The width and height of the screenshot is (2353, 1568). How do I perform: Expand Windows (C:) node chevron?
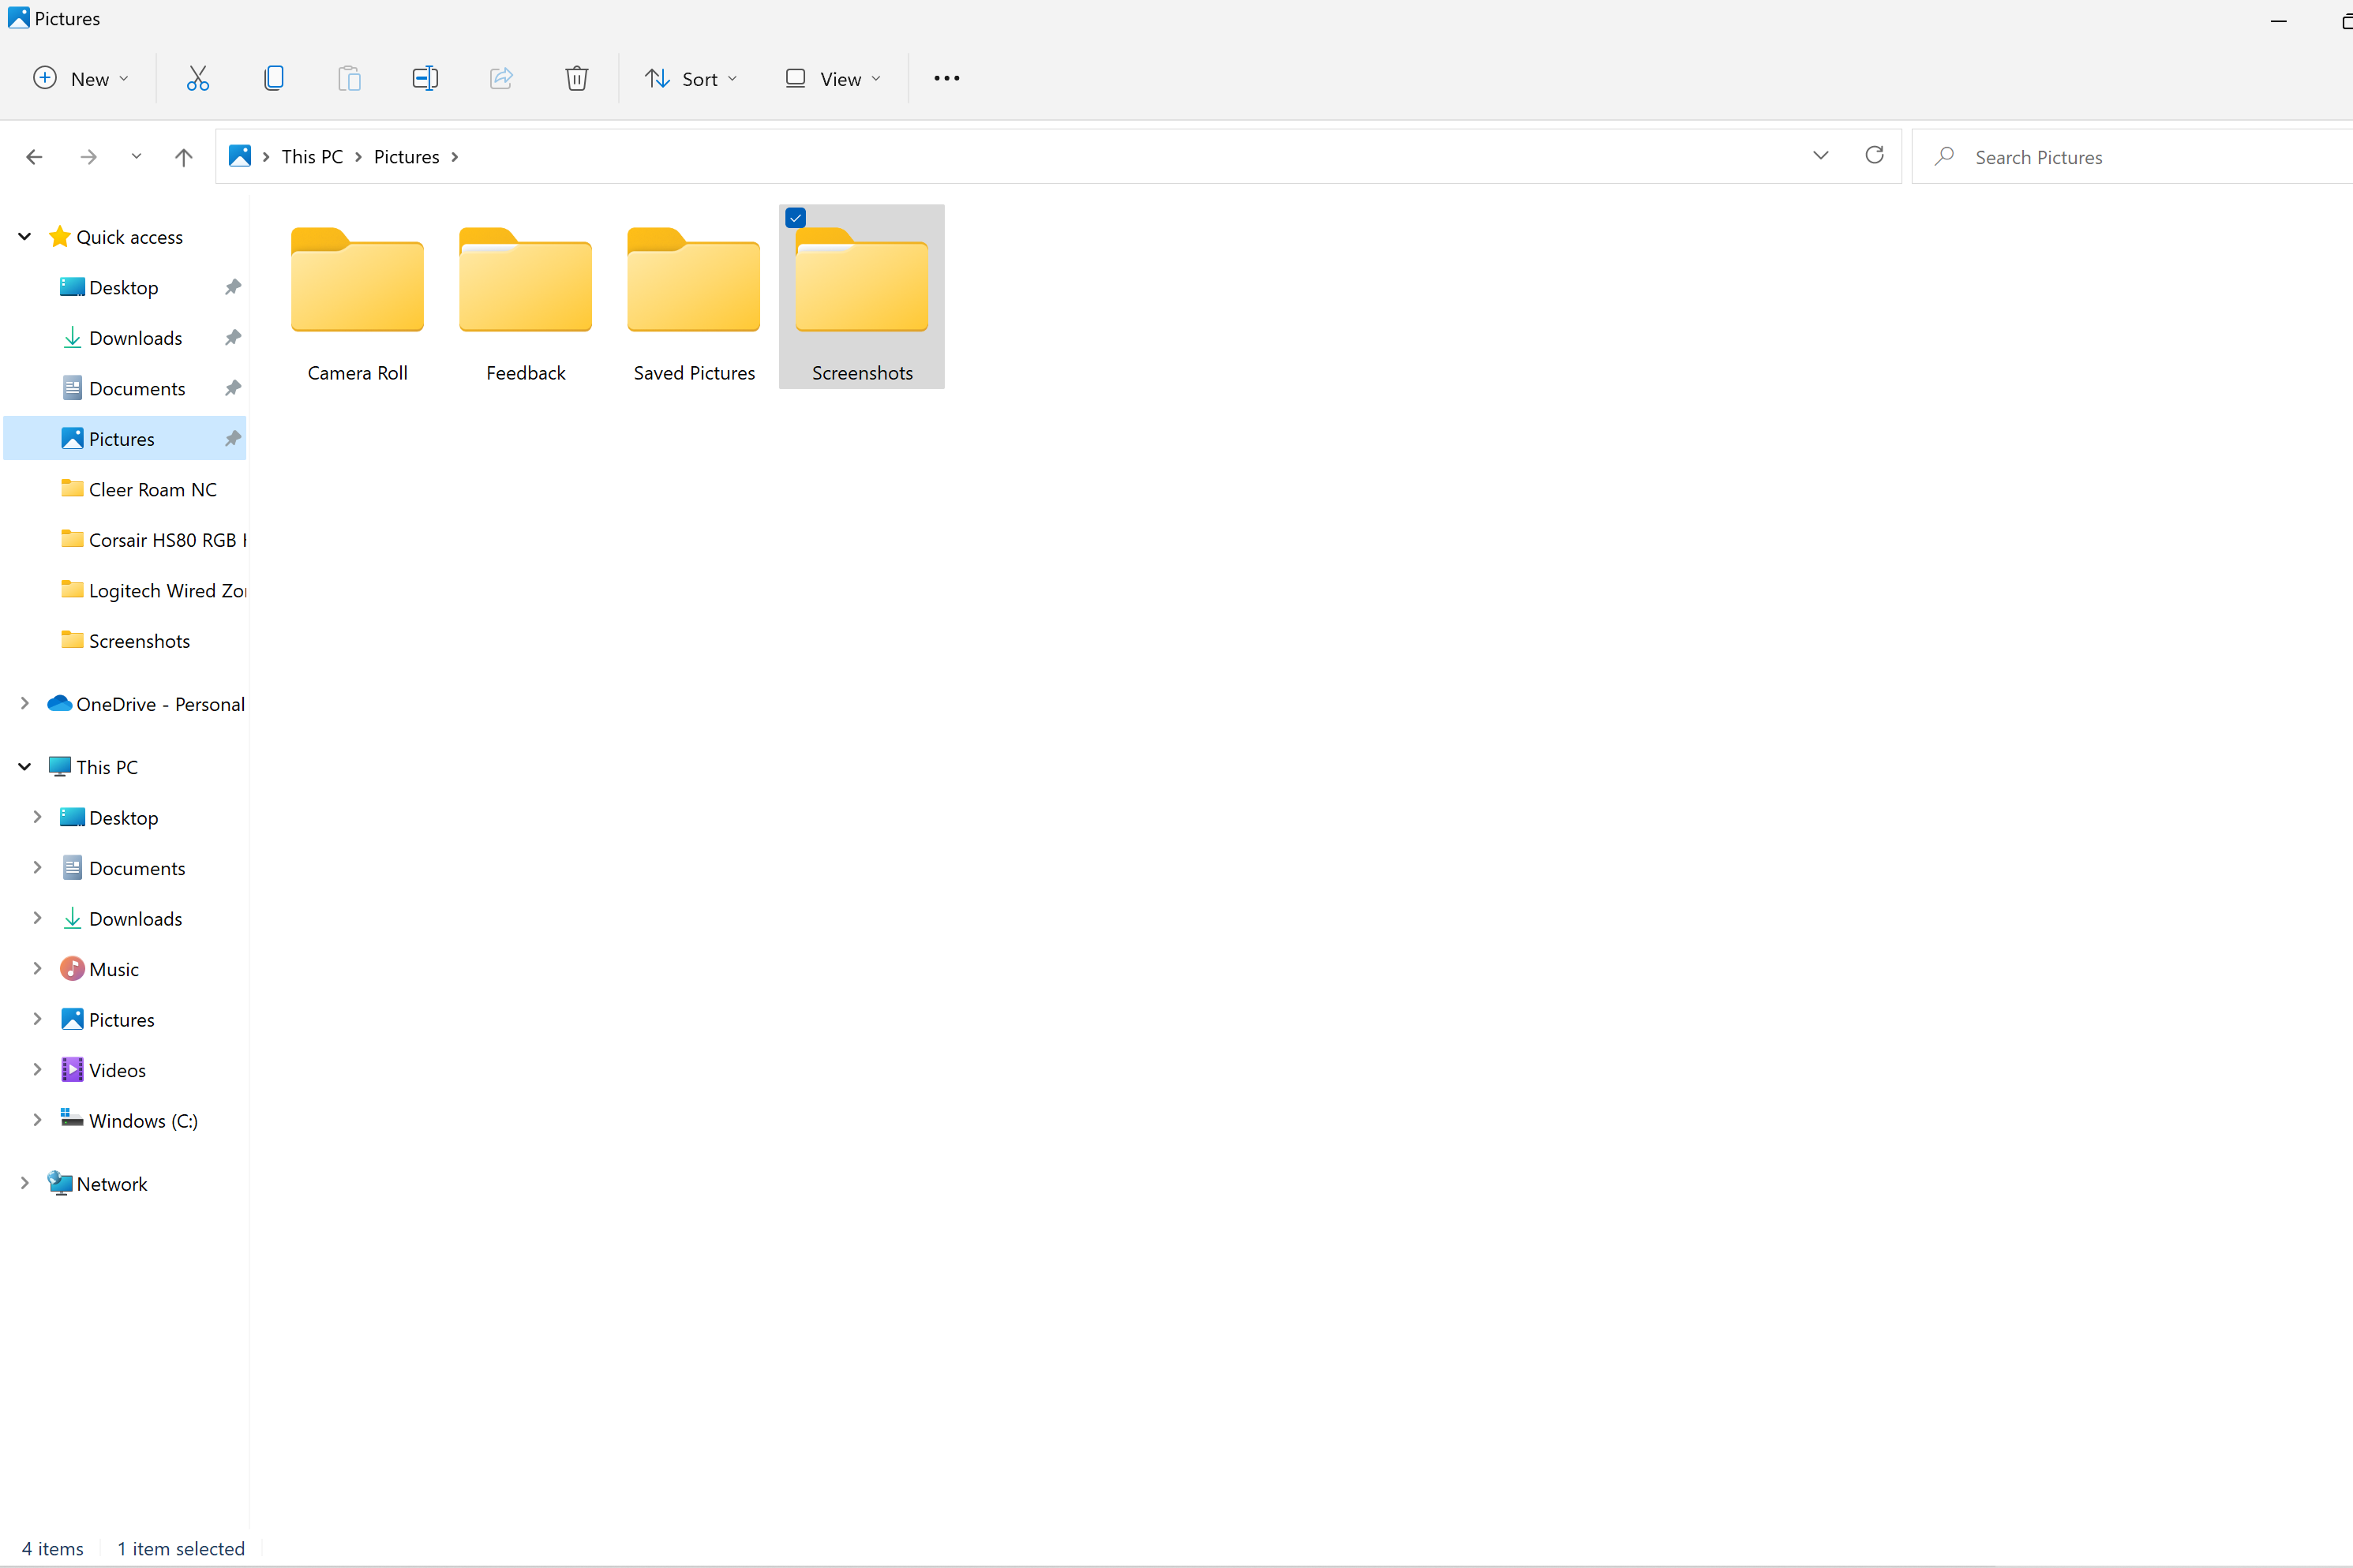pyautogui.click(x=37, y=1120)
